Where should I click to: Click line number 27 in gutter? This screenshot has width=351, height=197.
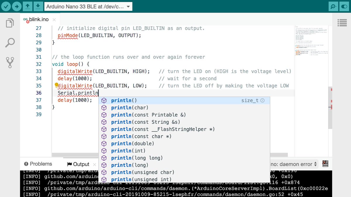pos(39,28)
